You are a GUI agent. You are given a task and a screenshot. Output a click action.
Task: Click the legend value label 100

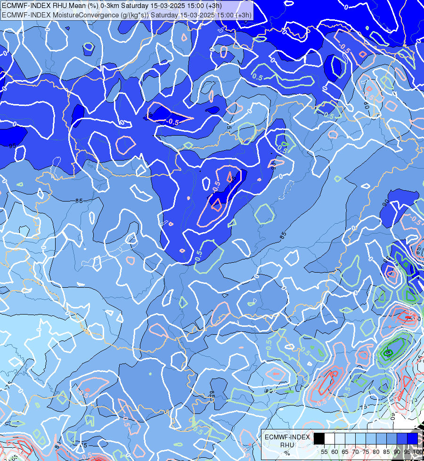point(417,452)
